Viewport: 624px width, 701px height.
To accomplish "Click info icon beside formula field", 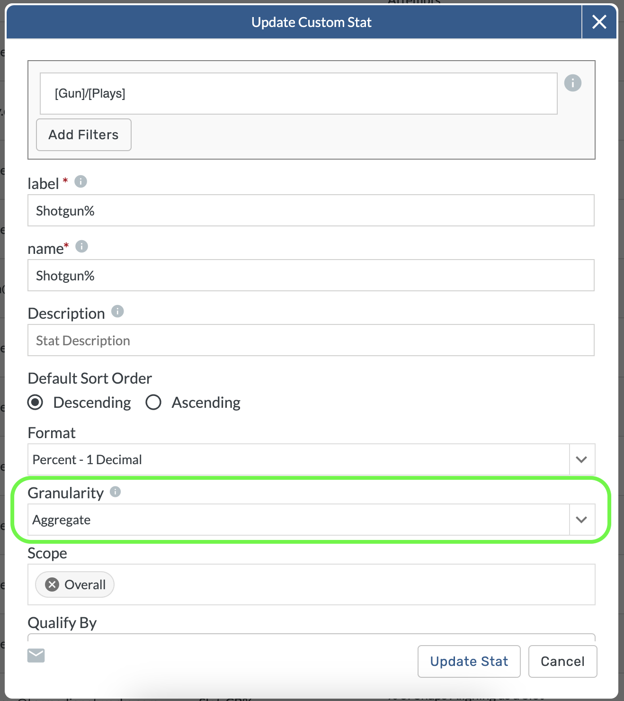I will pyautogui.click(x=572, y=83).
